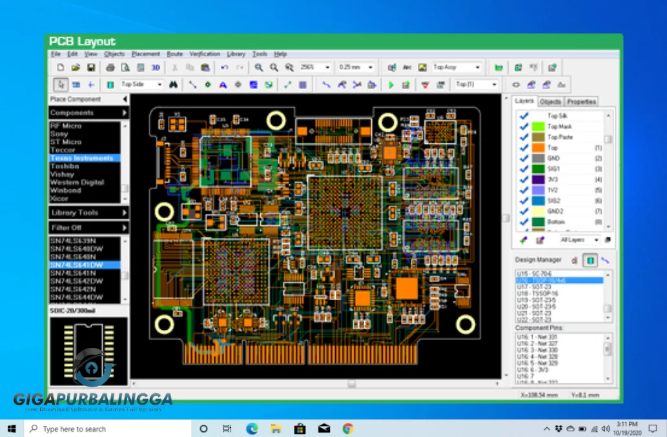
Task: Click the Save floppy disk icon
Action: pyautogui.click(x=91, y=67)
